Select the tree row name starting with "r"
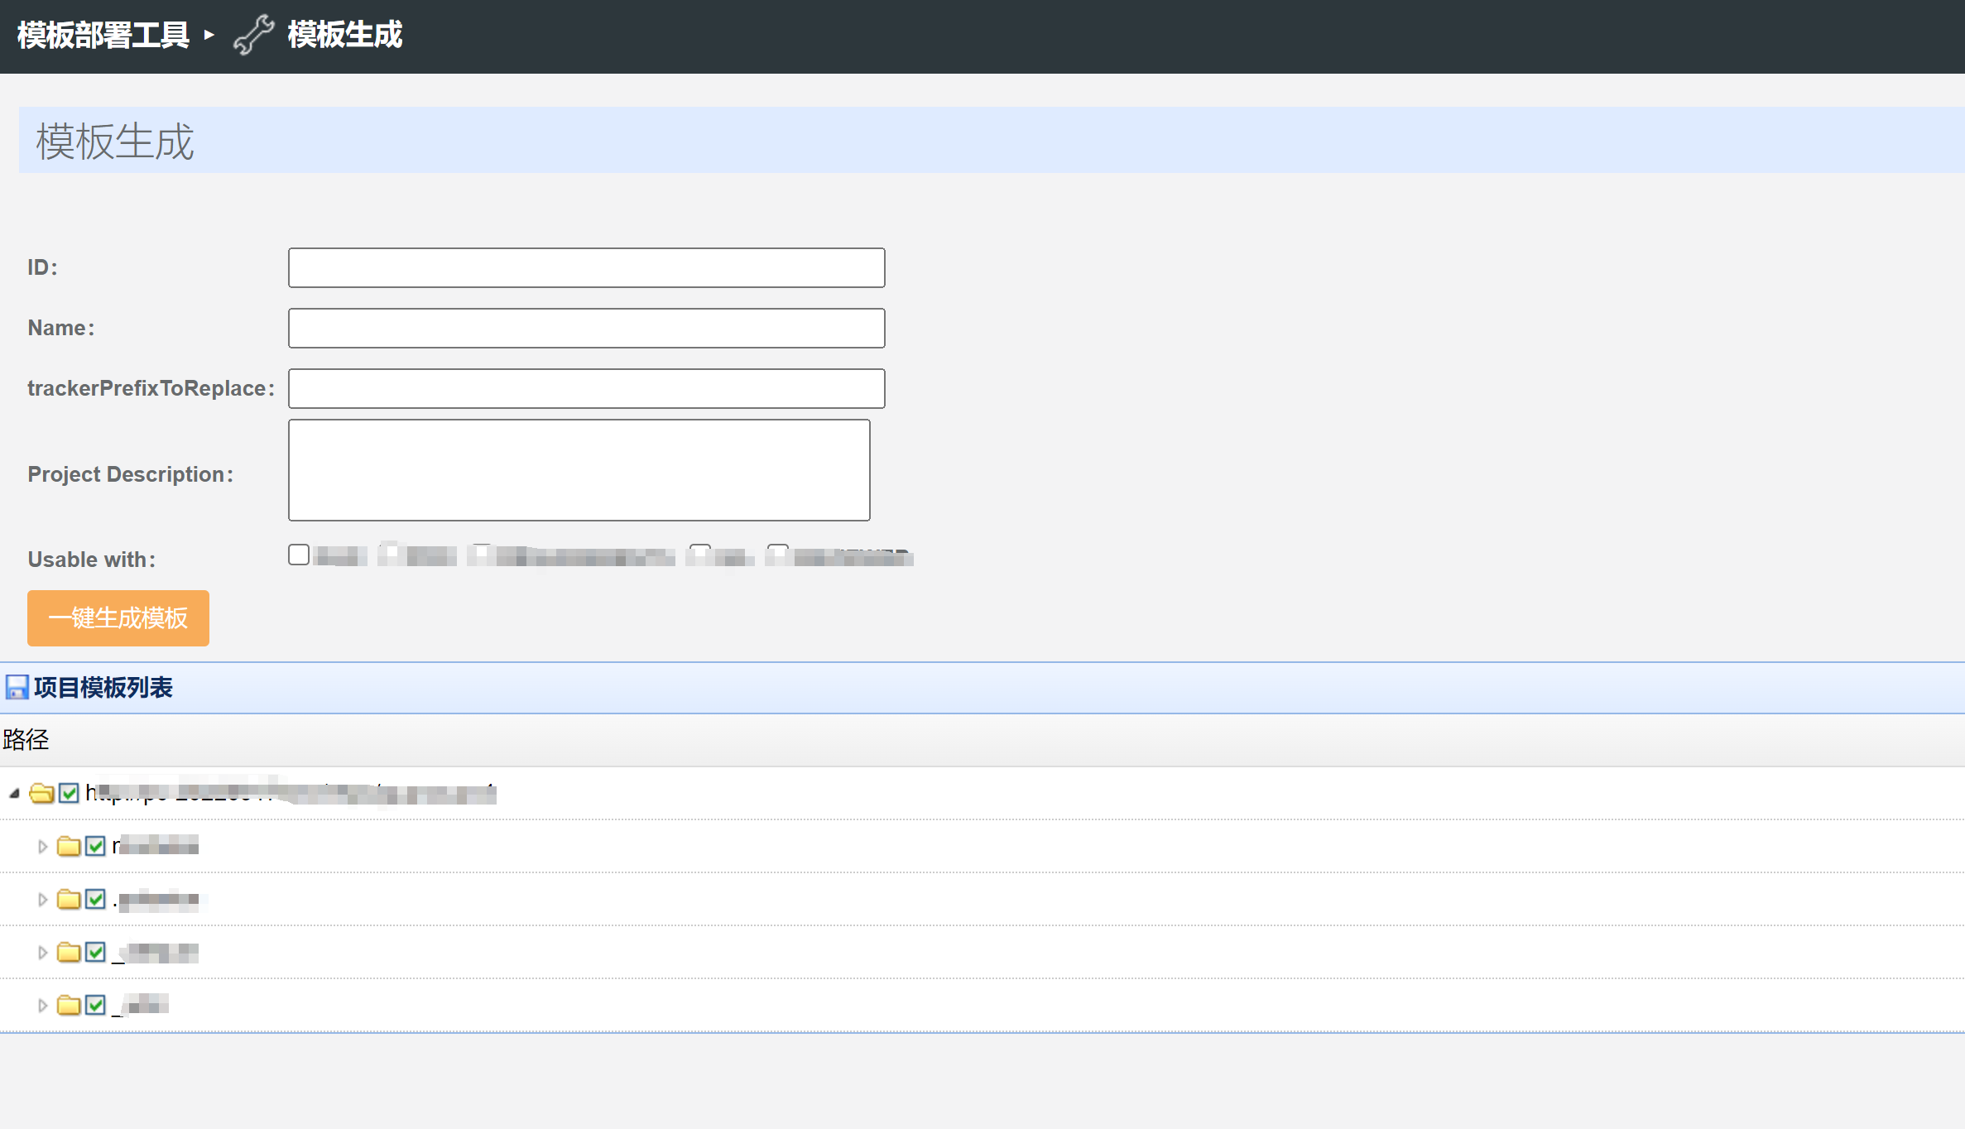Image resolution: width=1965 pixels, height=1129 pixels. click(156, 846)
